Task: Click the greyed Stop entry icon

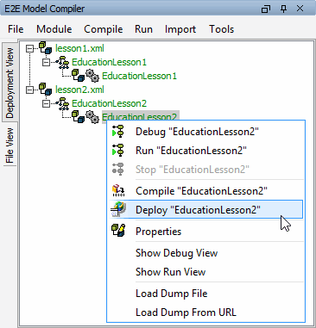Action: (x=118, y=169)
